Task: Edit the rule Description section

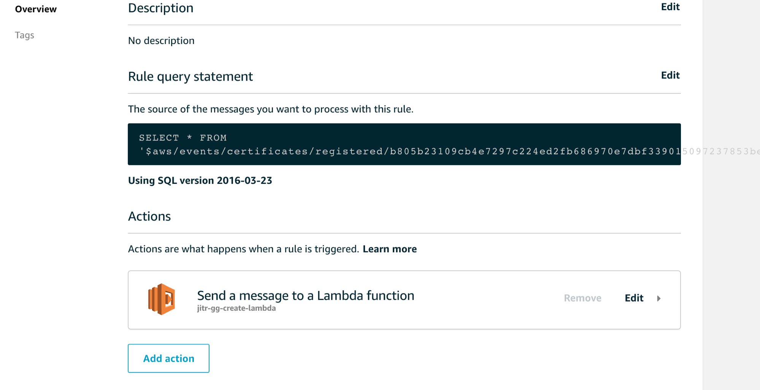Action: point(670,7)
